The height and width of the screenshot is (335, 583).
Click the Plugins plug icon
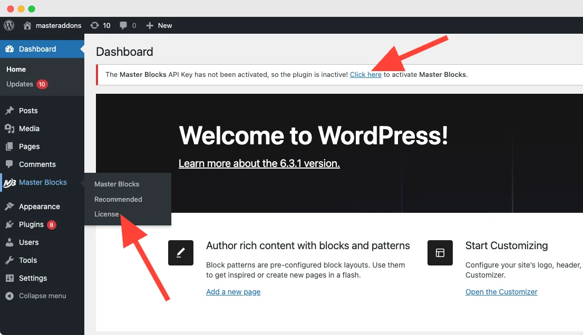pos(9,224)
